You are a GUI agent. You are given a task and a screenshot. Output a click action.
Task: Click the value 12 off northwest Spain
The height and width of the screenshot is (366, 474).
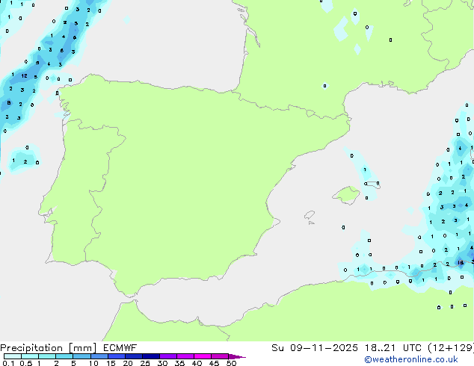pyautogui.click(x=24, y=76)
